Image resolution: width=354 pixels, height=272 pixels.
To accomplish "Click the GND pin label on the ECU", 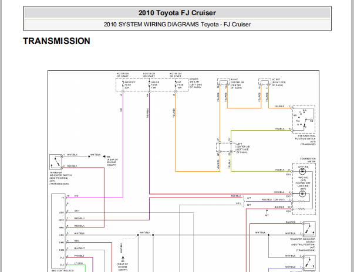I will pyautogui.click(x=62, y=235).
